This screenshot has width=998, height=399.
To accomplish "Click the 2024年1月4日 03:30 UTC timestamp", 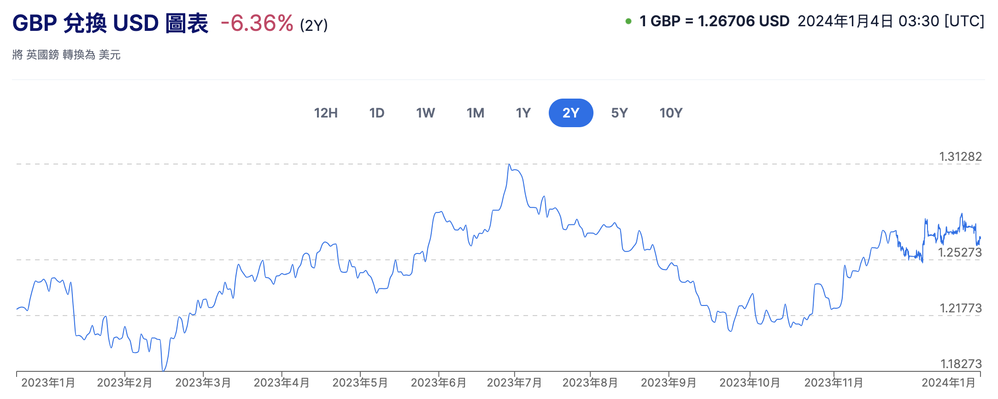I will (x=891, y=21).
